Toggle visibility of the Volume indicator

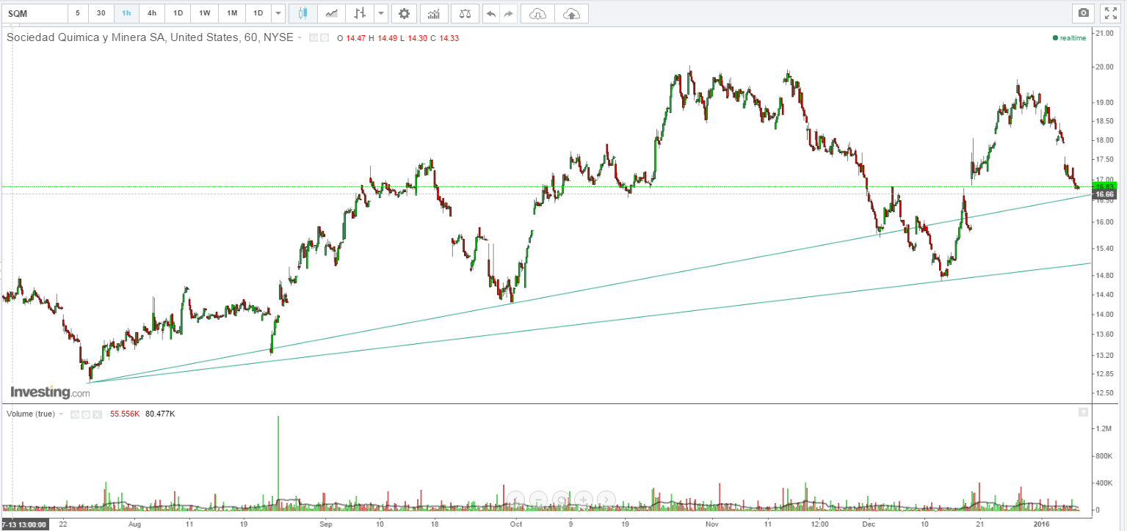point(74,414)
